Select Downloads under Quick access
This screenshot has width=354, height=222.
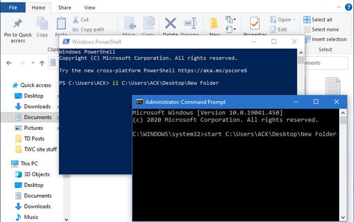pyautogui.click(x=33, y=106)
